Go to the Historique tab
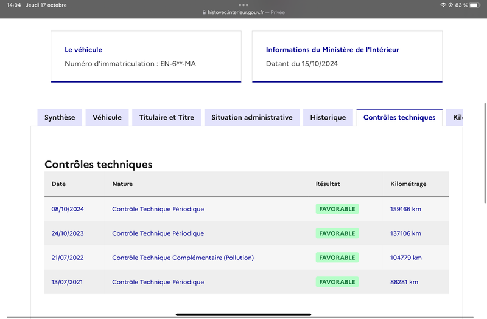The image size is (487, 319). (x=328, y=117)
